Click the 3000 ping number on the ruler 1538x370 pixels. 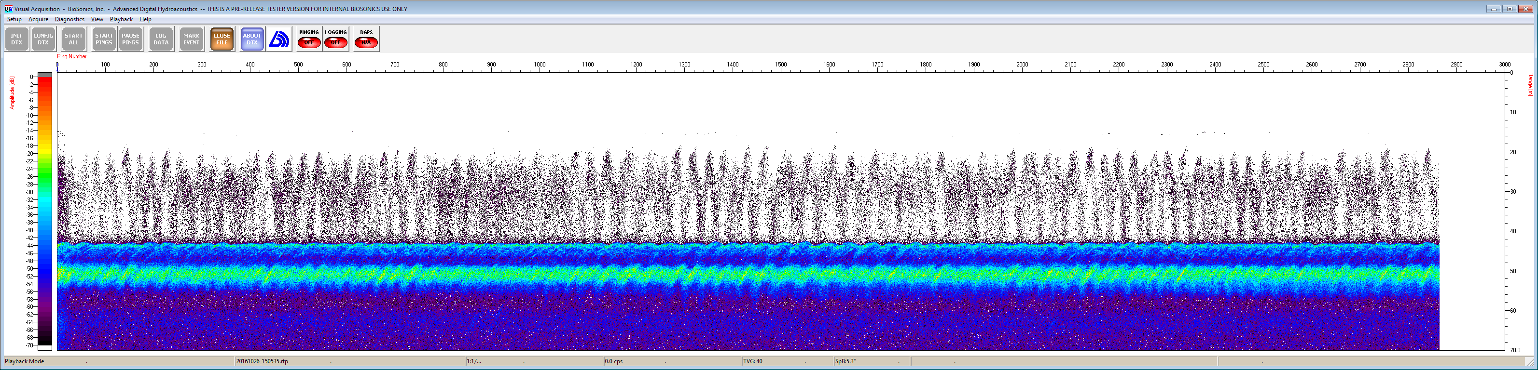click(x=1505, y=65)
